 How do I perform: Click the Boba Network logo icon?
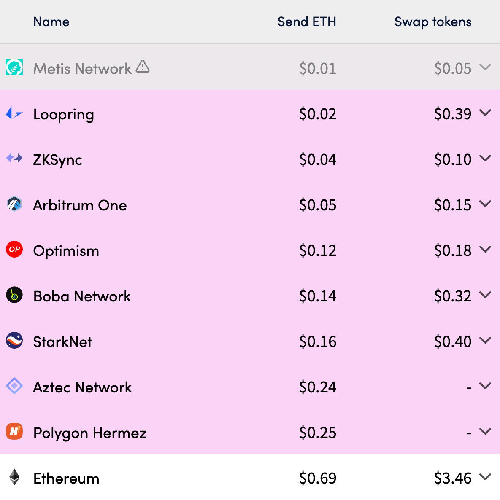pos(14,295)
